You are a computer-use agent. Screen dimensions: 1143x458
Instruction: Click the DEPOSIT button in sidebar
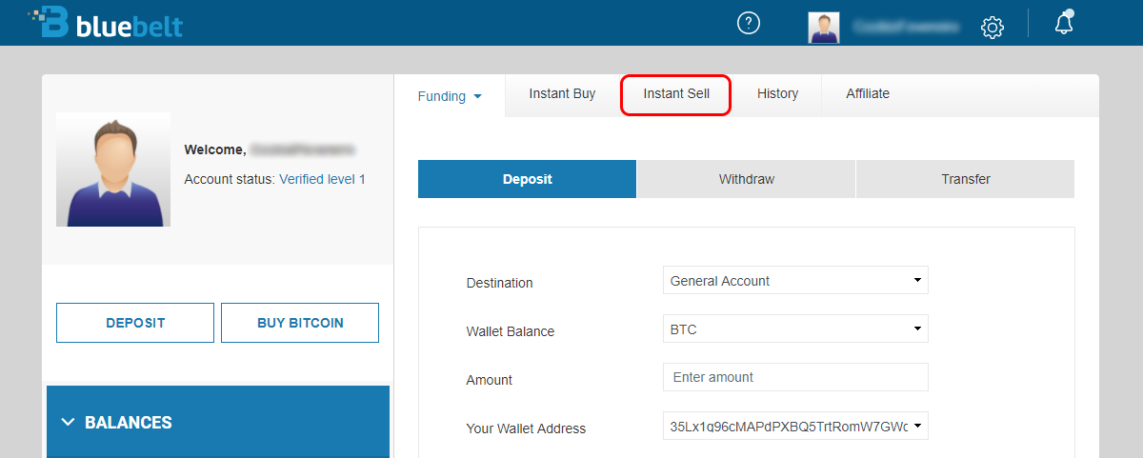(x=135, y=323)
